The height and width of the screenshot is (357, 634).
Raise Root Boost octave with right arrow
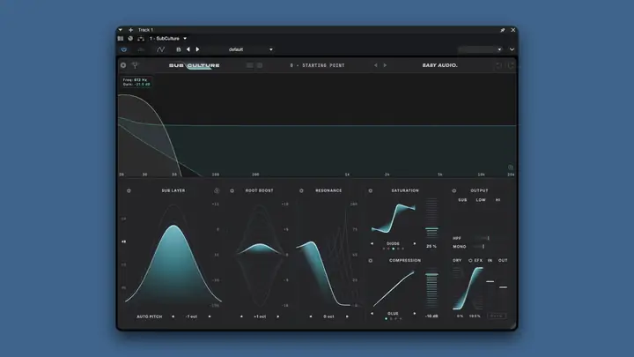[x=277, y=316]
